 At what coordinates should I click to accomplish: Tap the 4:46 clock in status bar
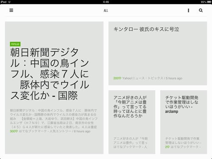[x=106, y=2]
